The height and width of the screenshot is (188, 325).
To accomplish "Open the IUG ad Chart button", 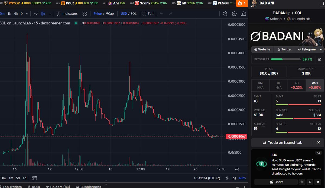I will (276, 182).
